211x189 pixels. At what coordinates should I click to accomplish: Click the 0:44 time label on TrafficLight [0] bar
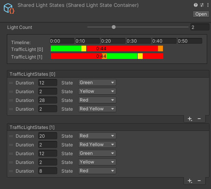(x=101, y=48)
